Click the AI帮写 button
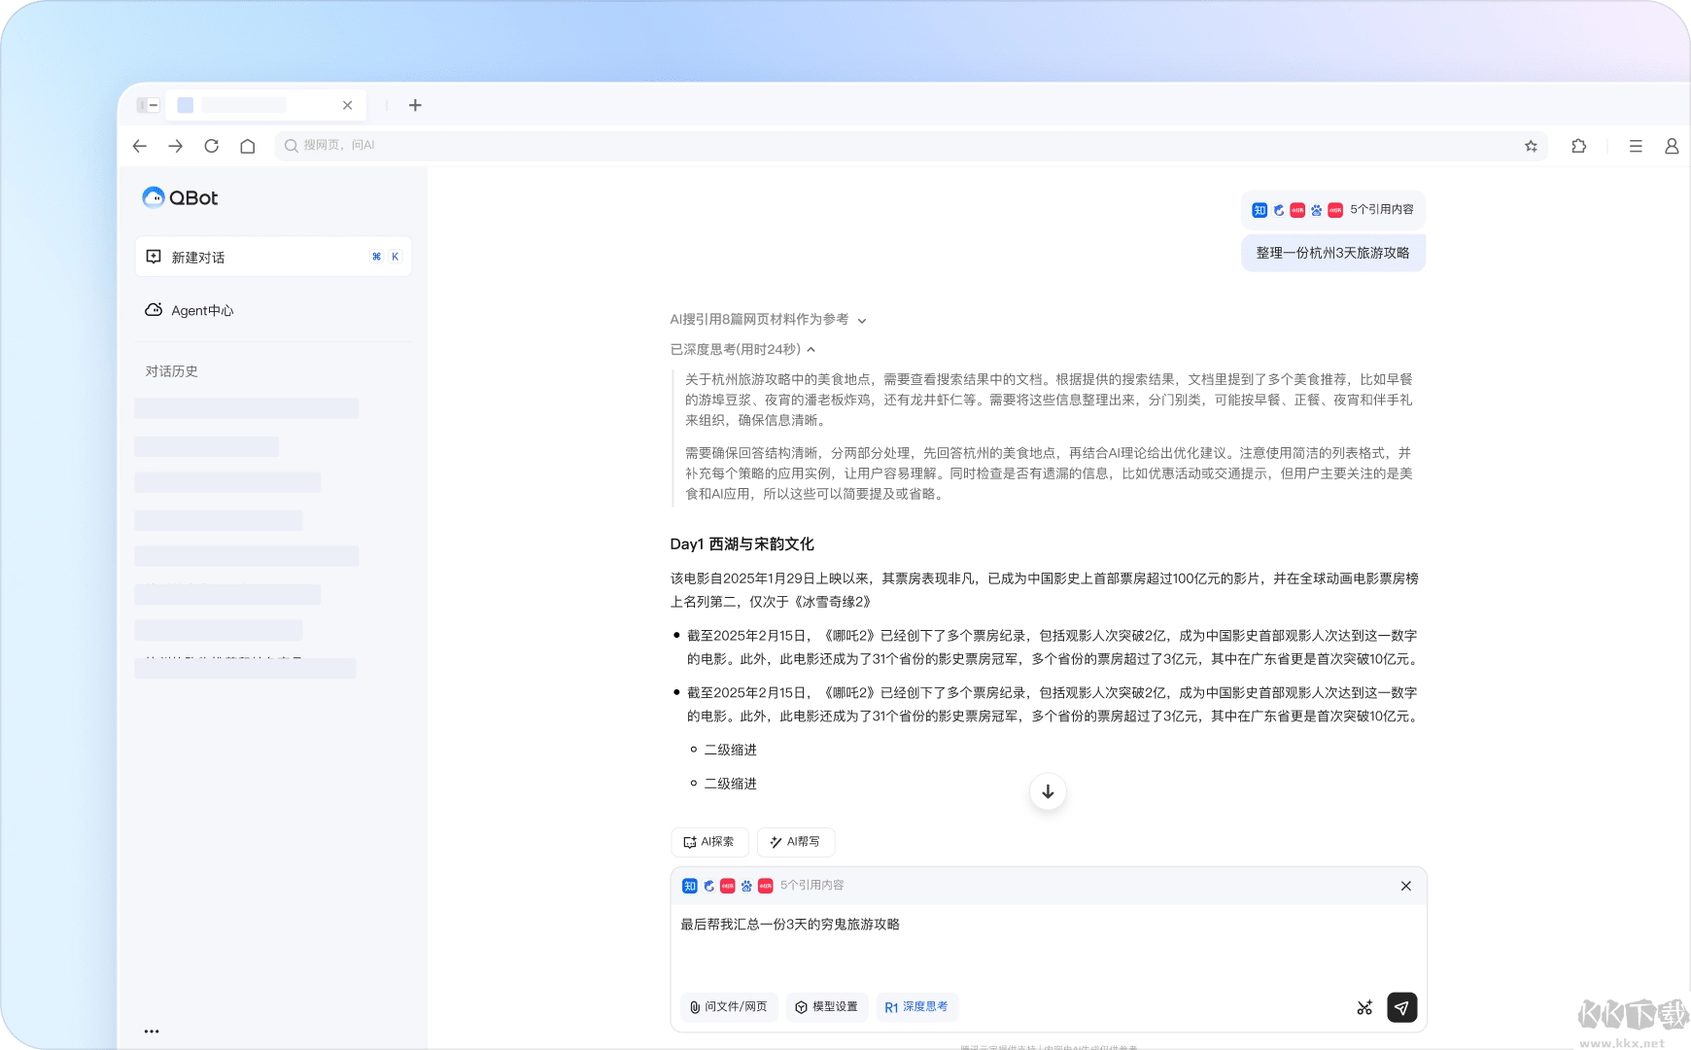The height and width of the screenshot is (1050, 1691). (x=796, y=842)
